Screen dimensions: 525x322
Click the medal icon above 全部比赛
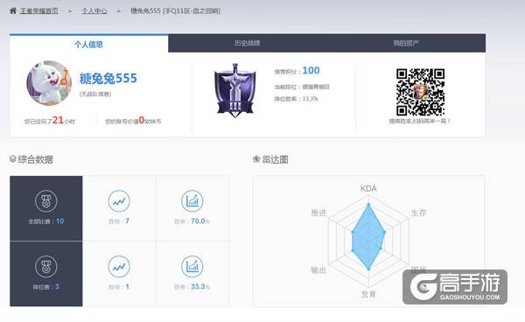(x=46, y=201)
